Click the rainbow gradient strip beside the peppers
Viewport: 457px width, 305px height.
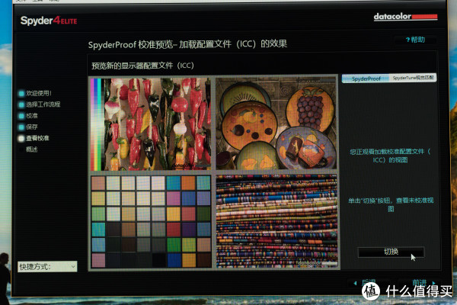tap(94, 124)
